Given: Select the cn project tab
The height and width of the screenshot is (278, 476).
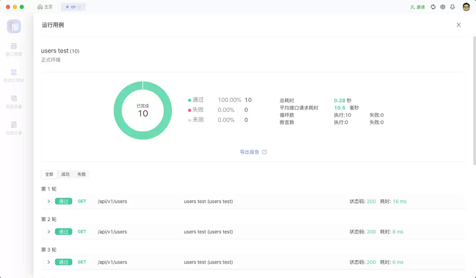Looking at the screenshot, I should tap(73, 7).
